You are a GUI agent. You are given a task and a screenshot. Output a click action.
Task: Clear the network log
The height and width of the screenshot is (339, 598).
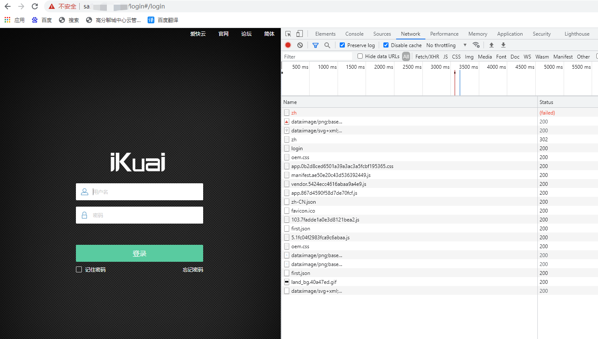click(x=300, y=45)
